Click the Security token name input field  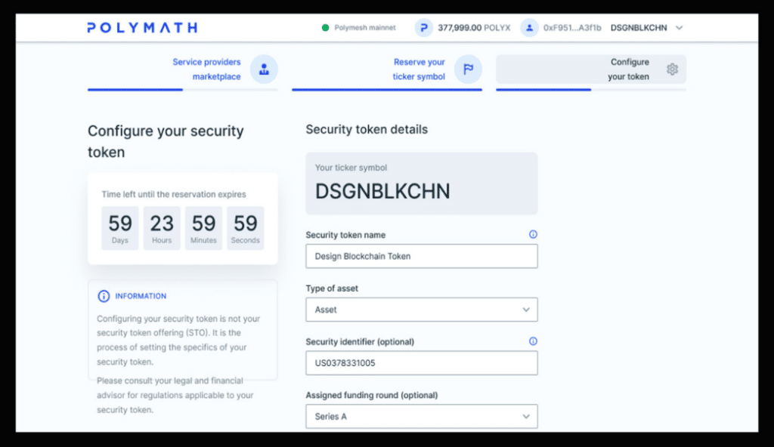pyautogui.click(x=421, y=256)
